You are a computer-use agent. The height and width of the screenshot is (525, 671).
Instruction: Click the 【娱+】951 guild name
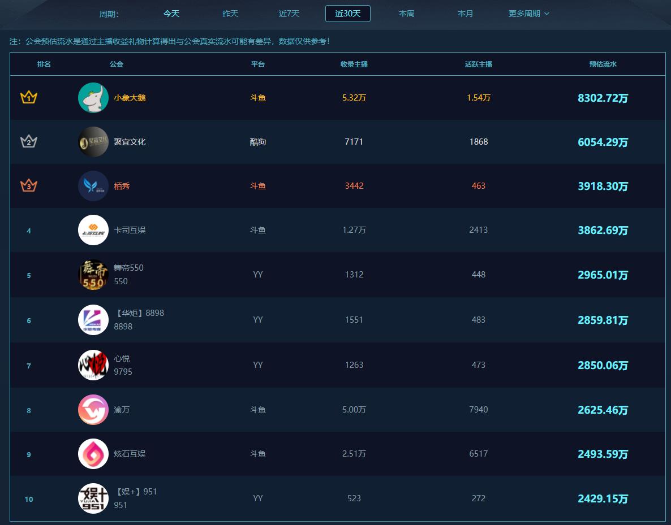(136, 492)
